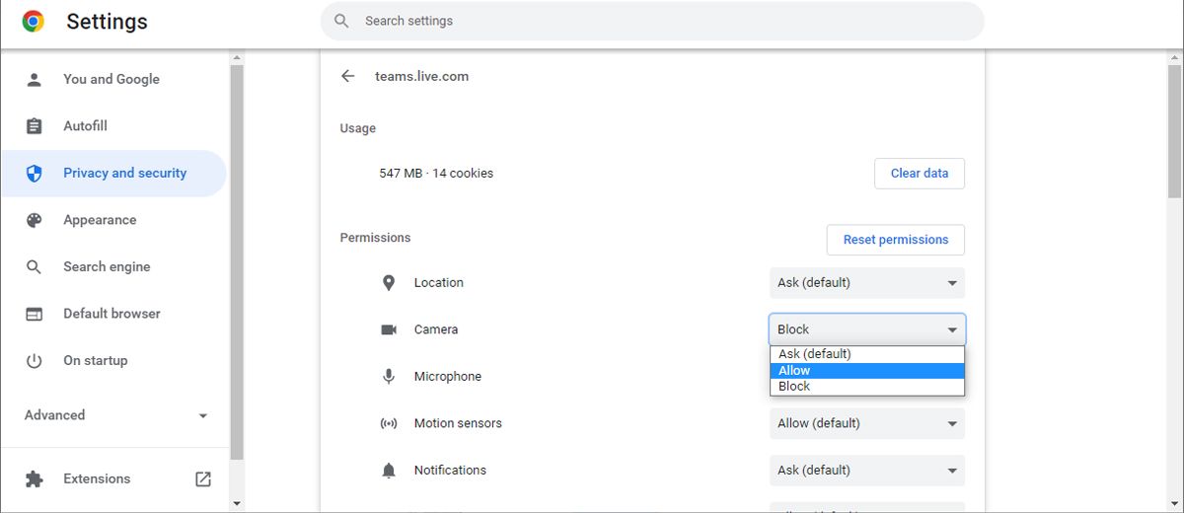Viewport: 1184px width, 513px height.
Task: Click the Location label
Action: click(439, 283)
